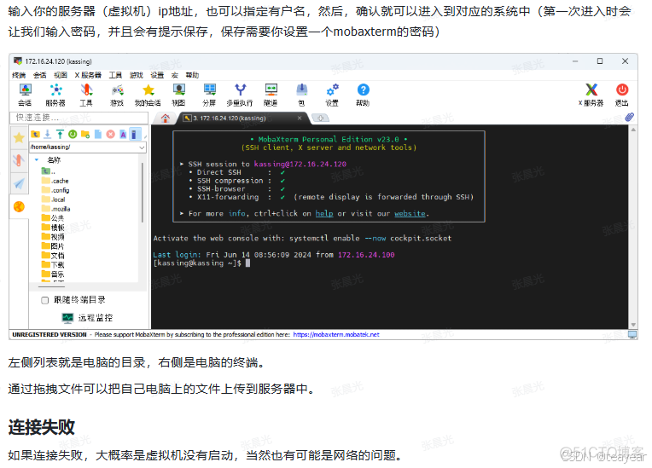652x468 pixels.
Task: Open the 游戏 menu in menu bar
Action: [x=136, y=75]
